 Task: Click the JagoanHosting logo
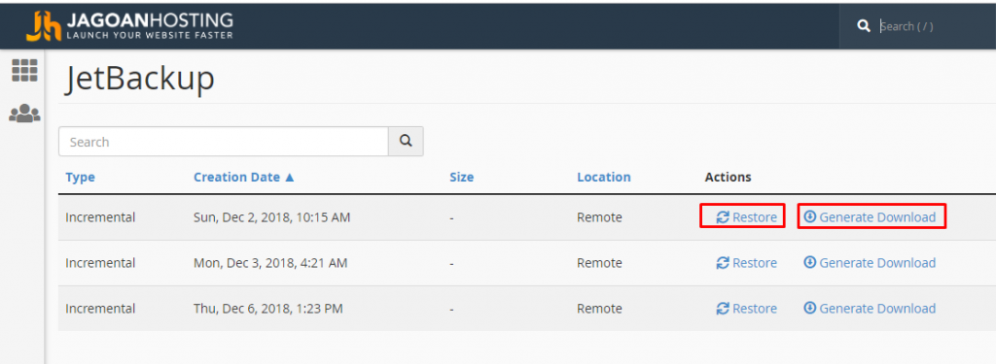[x=129, y=25]
